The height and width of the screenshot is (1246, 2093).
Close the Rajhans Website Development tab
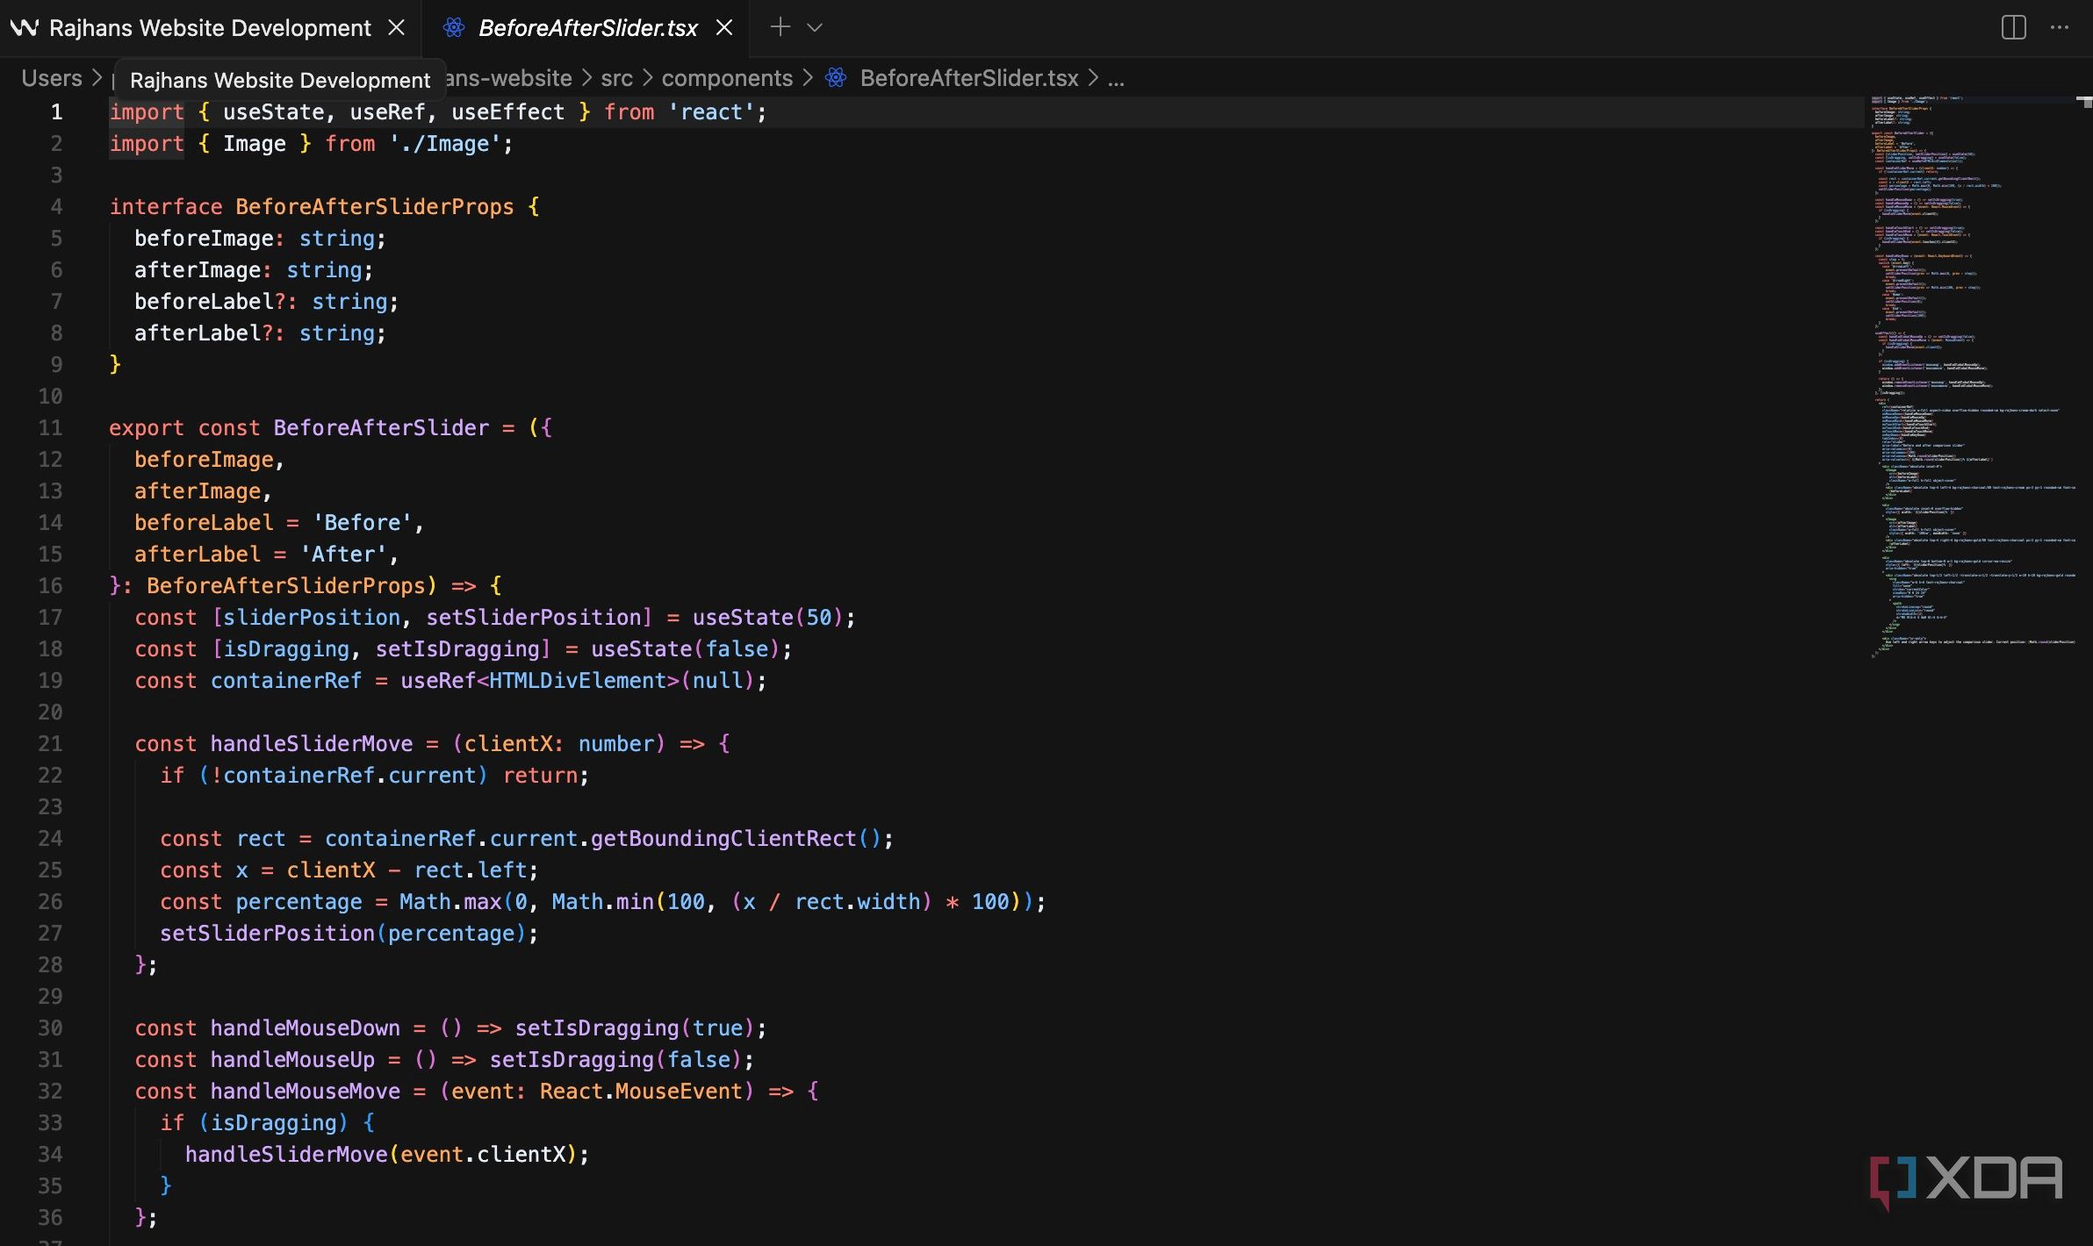click(397, 28)
